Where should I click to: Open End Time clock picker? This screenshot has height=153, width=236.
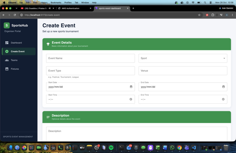223,99
